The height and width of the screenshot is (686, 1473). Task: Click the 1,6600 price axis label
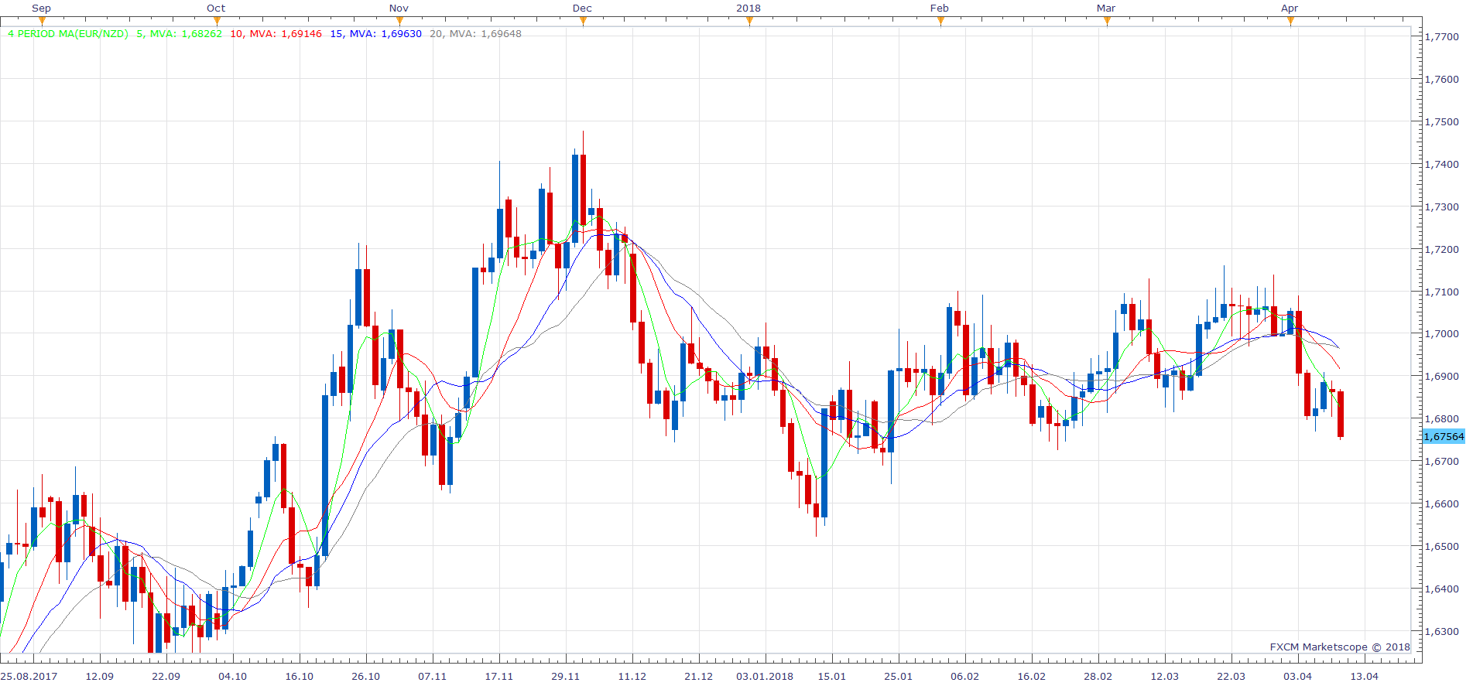tap(1441, 503)
